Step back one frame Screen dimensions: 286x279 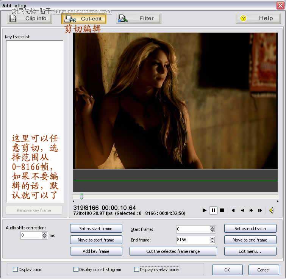click(233, 210)
